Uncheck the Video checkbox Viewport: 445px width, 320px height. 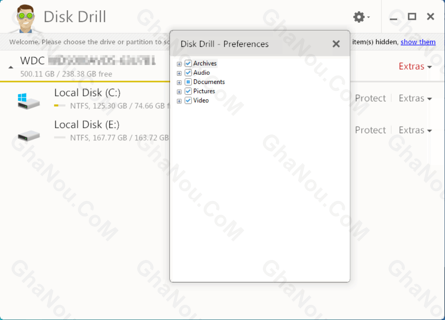[x=188, y=100]
